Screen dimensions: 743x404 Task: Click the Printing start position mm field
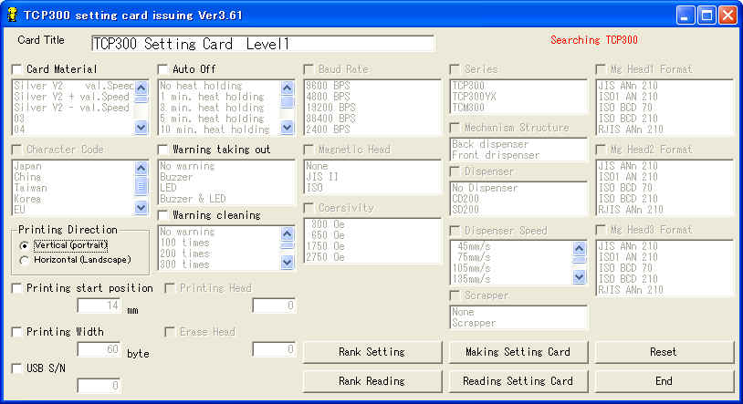pyautogui.click(x=99, y=306)
